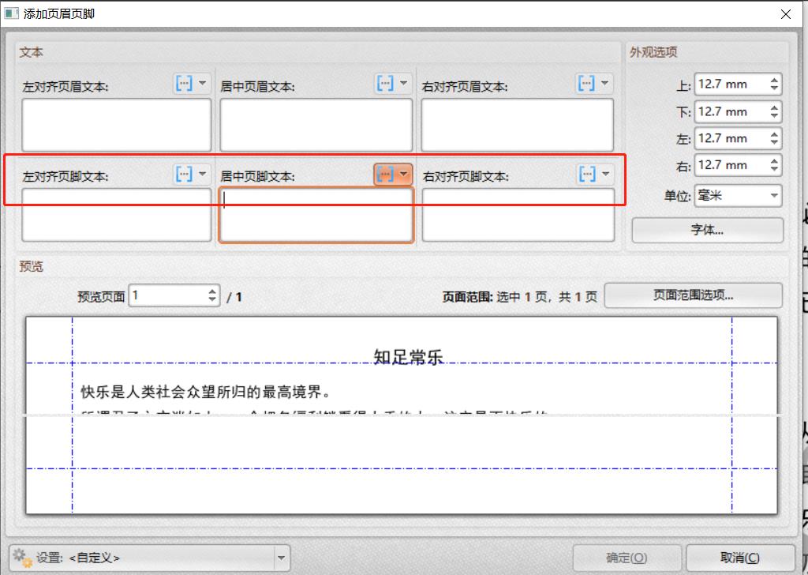Open the arrow beside the 右对齐页眉文本 macro icon
The image size is (808, 575).
605,83
